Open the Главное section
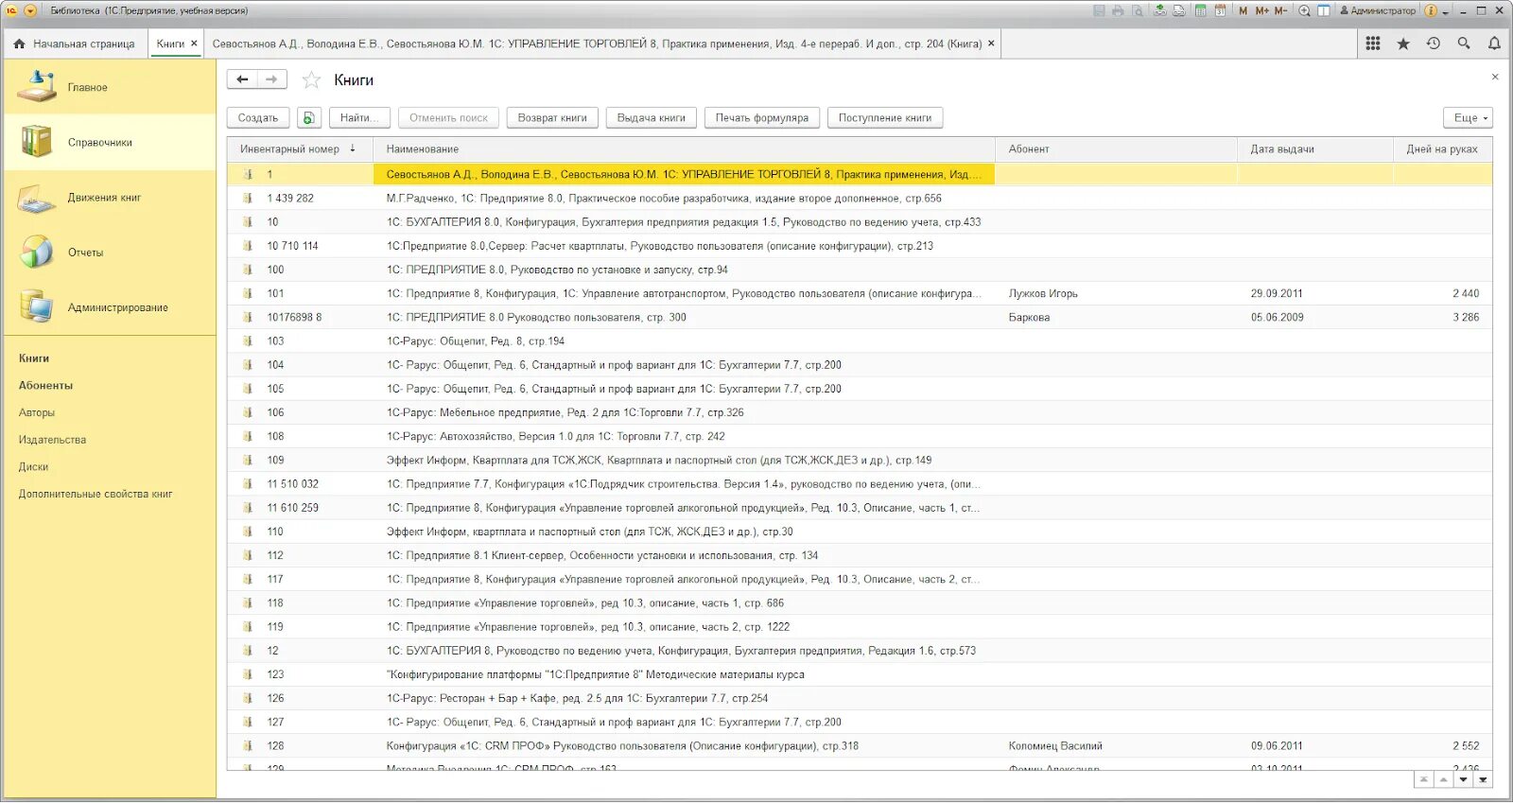 (x=110, y=87)
